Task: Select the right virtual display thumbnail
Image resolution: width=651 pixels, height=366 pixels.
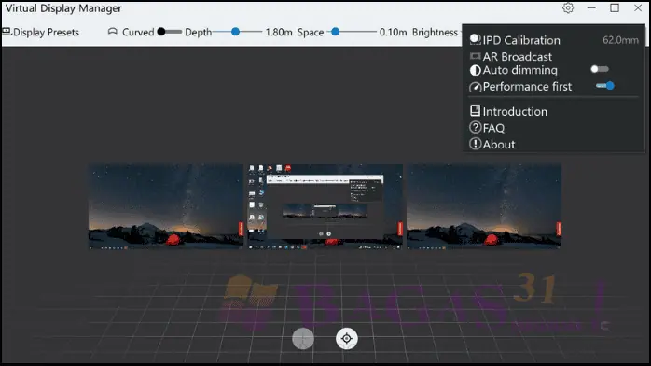Action: [x=484, y=206]
